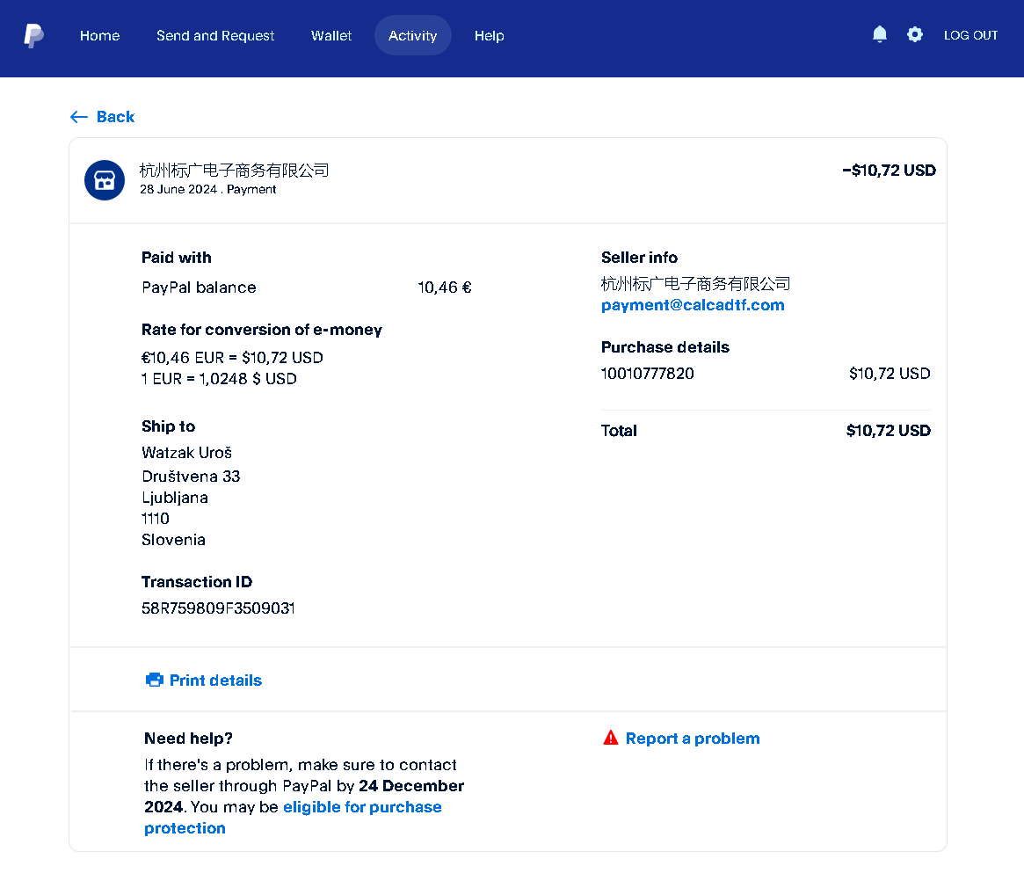Click the merchant store icon
The width and height of the screenshot is (1024, 888).
(x=105, y=180)
